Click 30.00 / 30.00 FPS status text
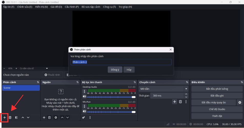Image resolution: width=244 pixels, height=128 pixels. coord(231,124)
